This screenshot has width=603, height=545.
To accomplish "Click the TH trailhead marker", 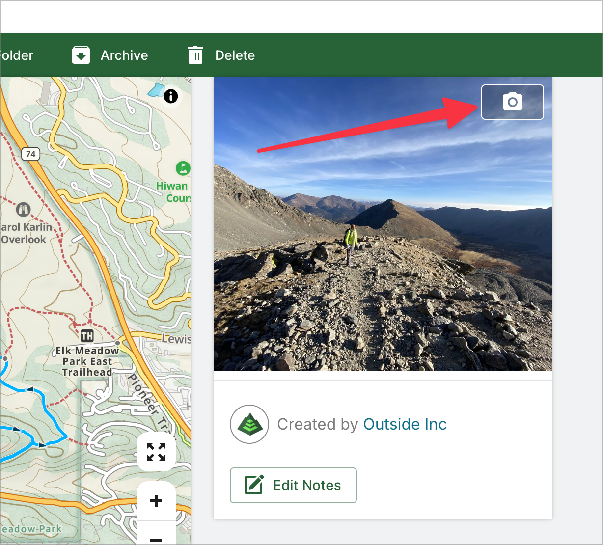I will pyautogui.click(x=87, y=336).
